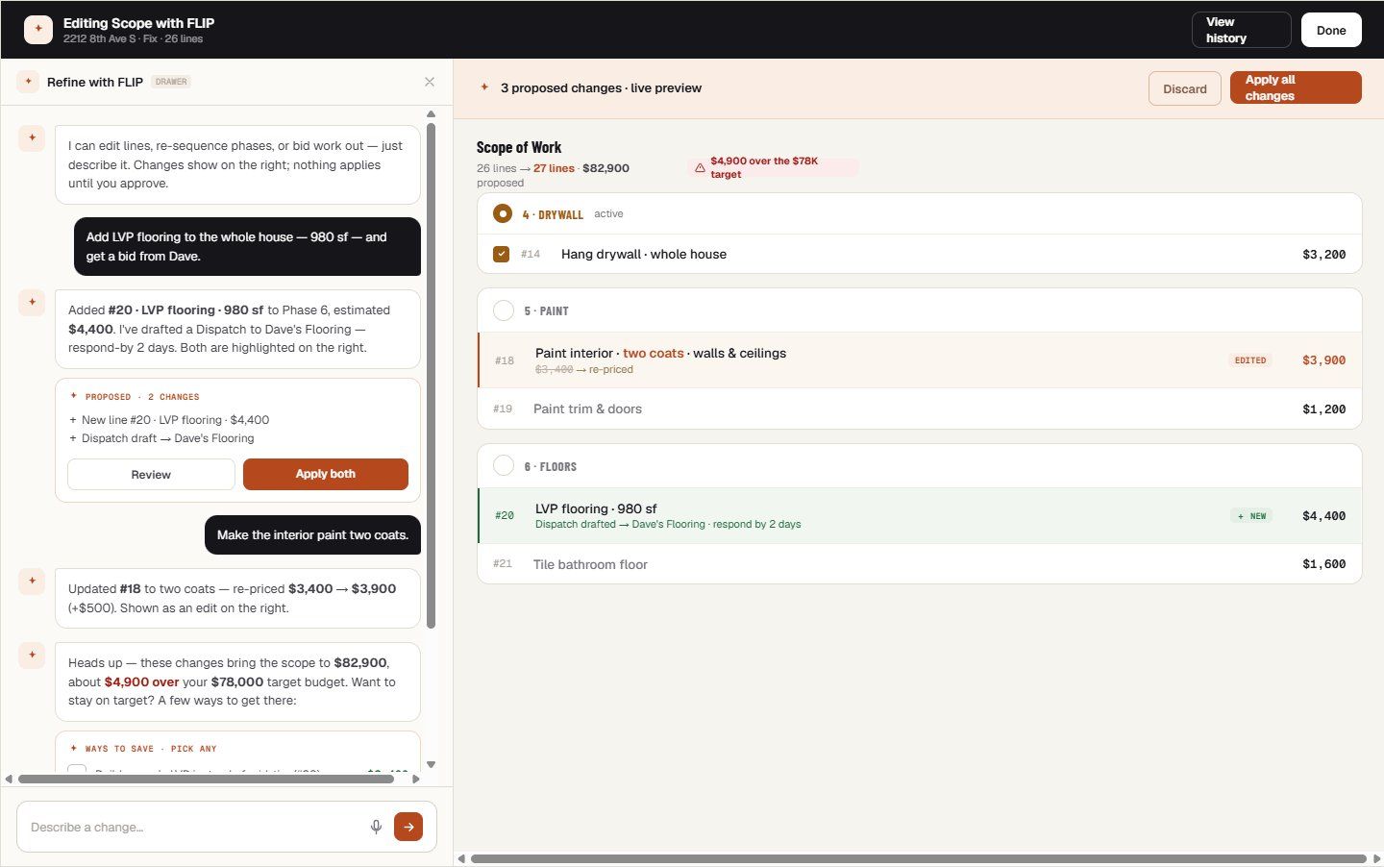Viewport: 1384px width, 867px height.
Task: Click the EDITED badge on line #18
Action: pyautogui.click(x=1250, y=360)
